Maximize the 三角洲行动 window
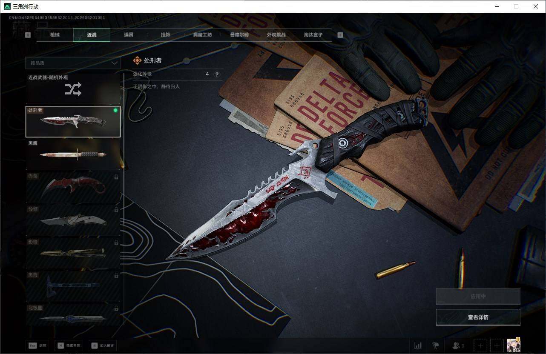The height and width of the screenshot is (354, 546). pyautogui.click(x=516, y=6)
